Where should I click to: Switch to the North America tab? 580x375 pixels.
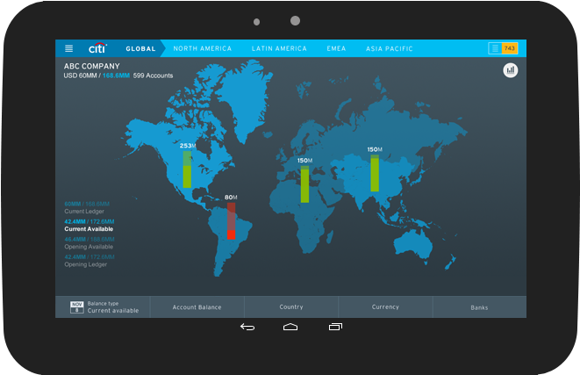tap(203, 48)
